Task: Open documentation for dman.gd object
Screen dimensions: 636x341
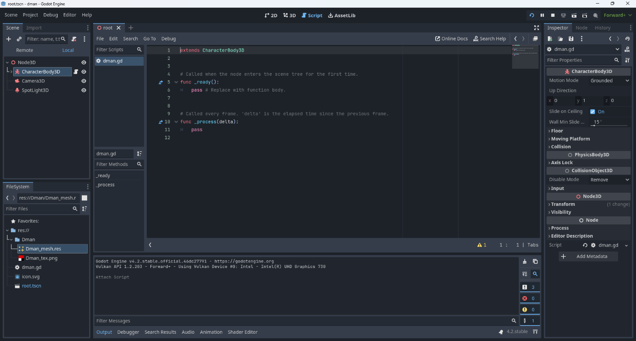Action: tap(627, 49)
